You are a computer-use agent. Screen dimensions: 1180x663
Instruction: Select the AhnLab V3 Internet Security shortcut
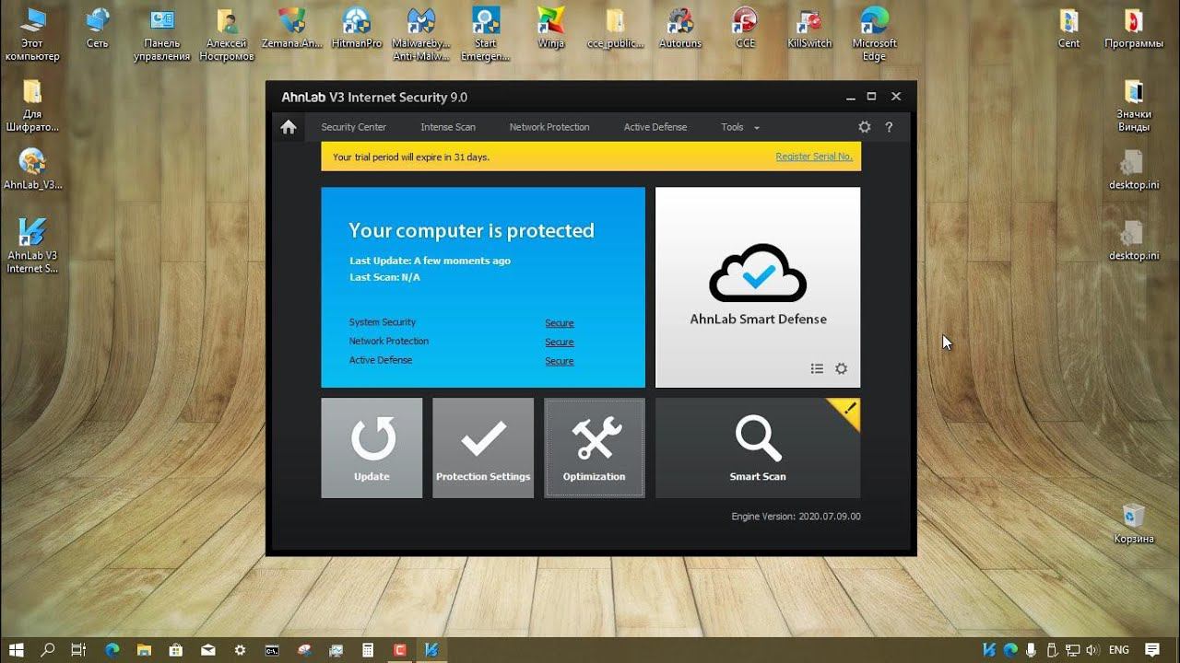(x=32, y=246)
